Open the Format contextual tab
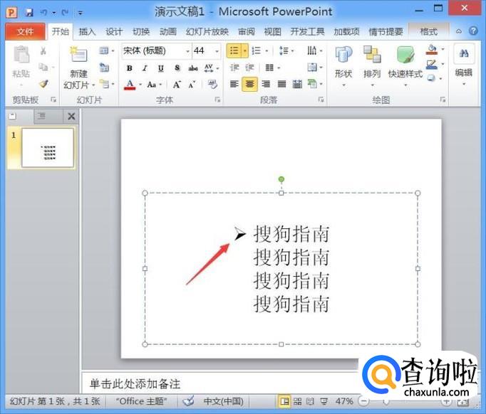The height and width of the screenshot is (414, 486). click(x=429, y=31)
